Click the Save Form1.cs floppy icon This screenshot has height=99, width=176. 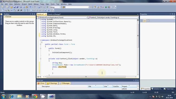15,7
